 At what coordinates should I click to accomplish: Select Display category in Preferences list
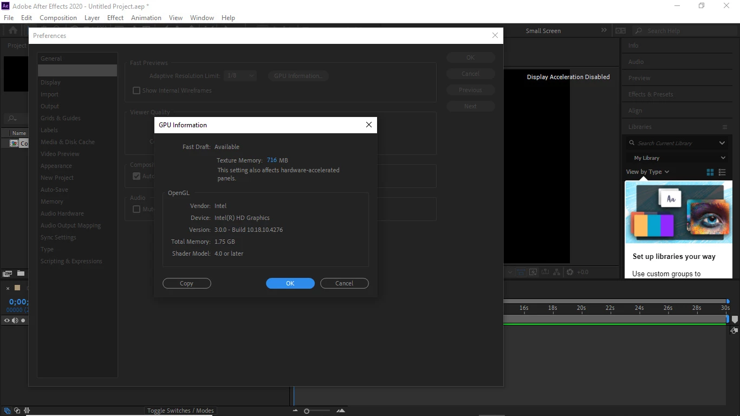pyautogui.click(x=77, y=82)
